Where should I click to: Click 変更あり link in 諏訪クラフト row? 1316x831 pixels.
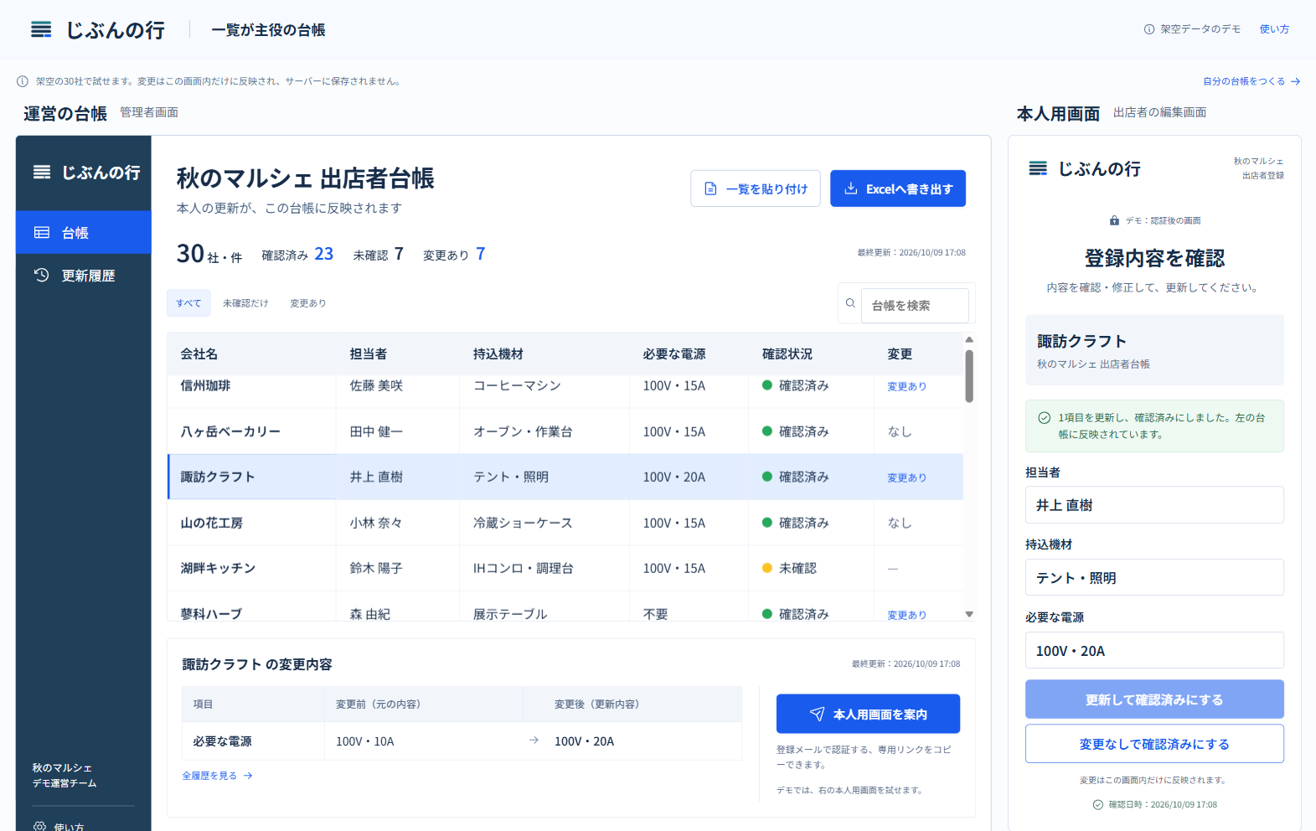coord(906,477)
